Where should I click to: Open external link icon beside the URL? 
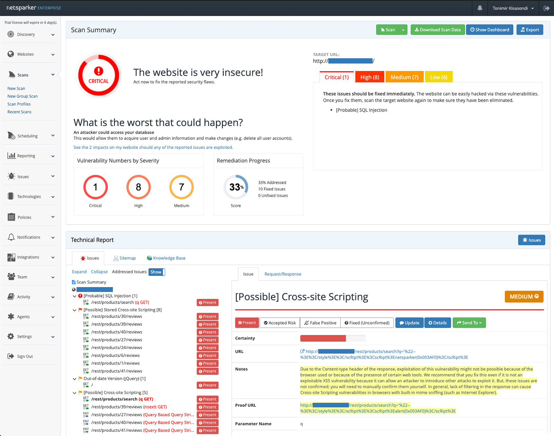tap(302, 351)
